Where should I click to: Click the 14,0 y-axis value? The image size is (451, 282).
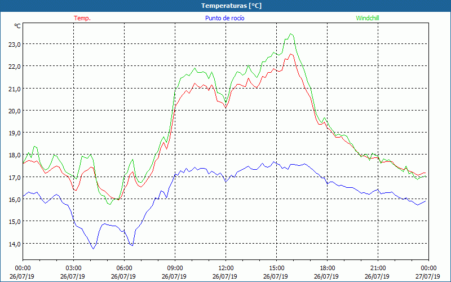[14, 244]
